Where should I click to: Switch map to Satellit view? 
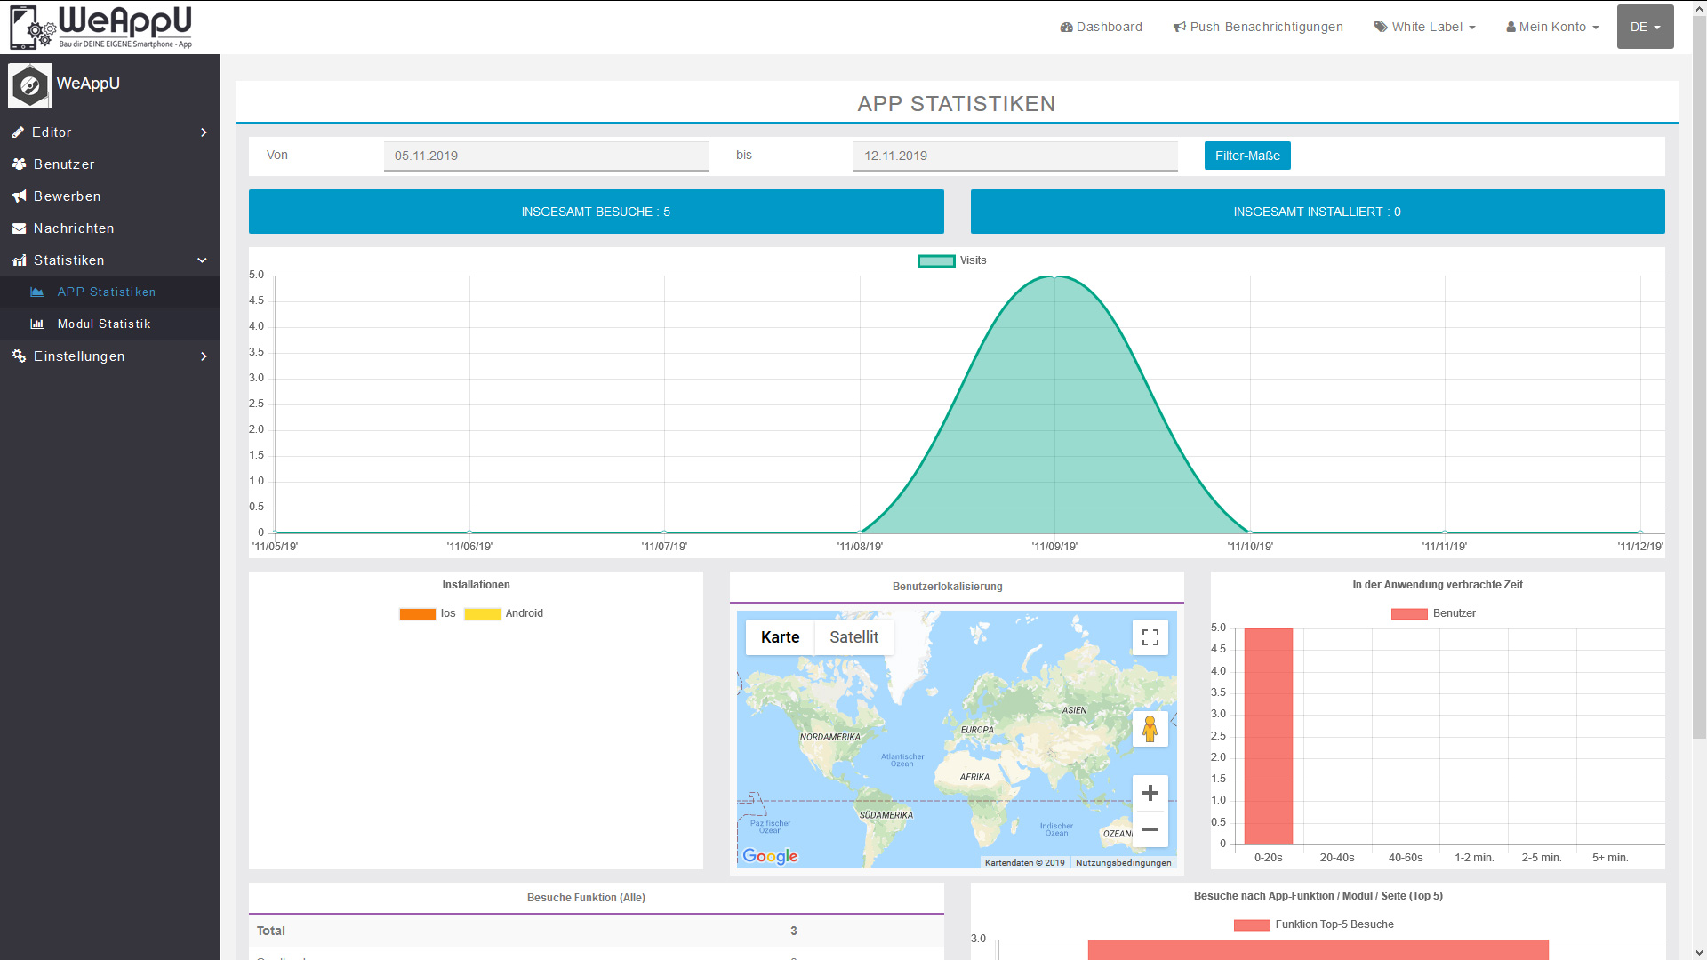point(853,637)
